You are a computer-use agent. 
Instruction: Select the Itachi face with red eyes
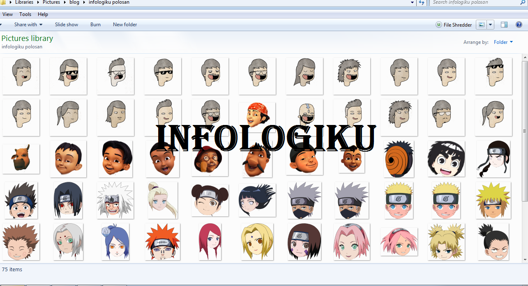click(x=68, y=200)
